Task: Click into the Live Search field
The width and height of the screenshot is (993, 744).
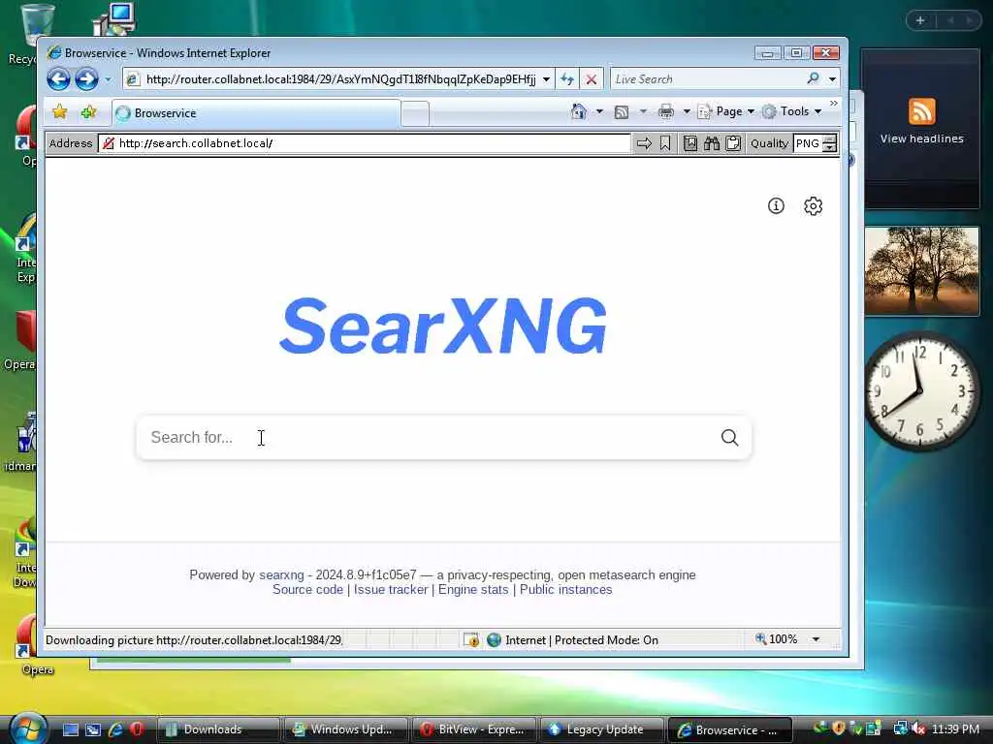Action: coord(707,79)
